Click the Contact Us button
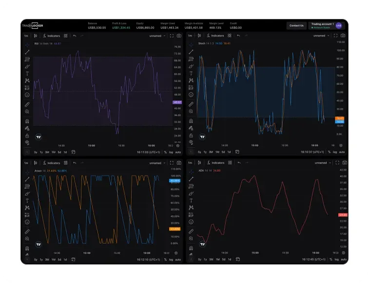Viewport: 369px width, 284px height. (x=296, y=26)
